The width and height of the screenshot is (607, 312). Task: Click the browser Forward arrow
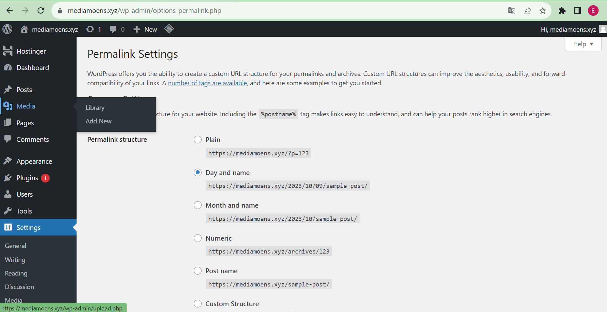[x=25, y=11]
